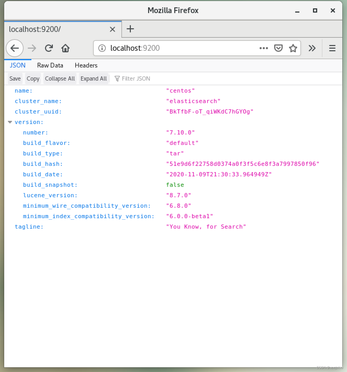The height and width of the screenshot is (372, 347).
Task: Select the localhost:9200/ browser tab
Action: [x=63, y=29]
